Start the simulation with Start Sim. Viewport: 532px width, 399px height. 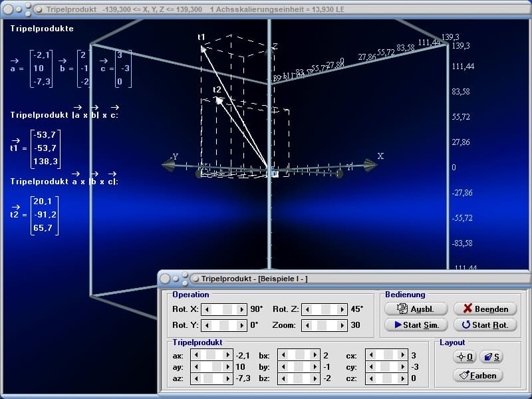(x=416, y=325)
